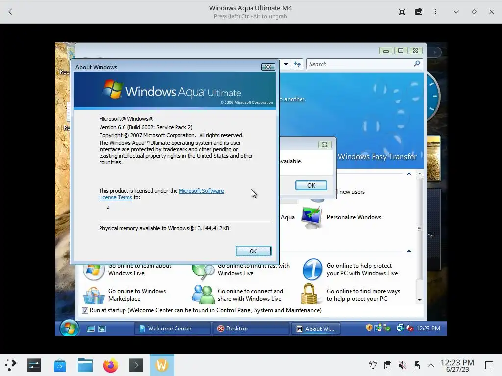Click the host removable device icon
This screenshot has height=376, width=502.
[x=417, y=365]
